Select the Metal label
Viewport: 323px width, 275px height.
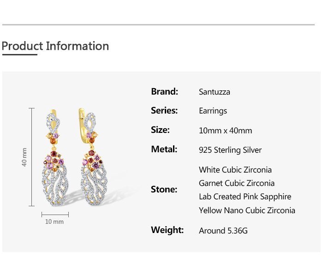coord(164,149)
